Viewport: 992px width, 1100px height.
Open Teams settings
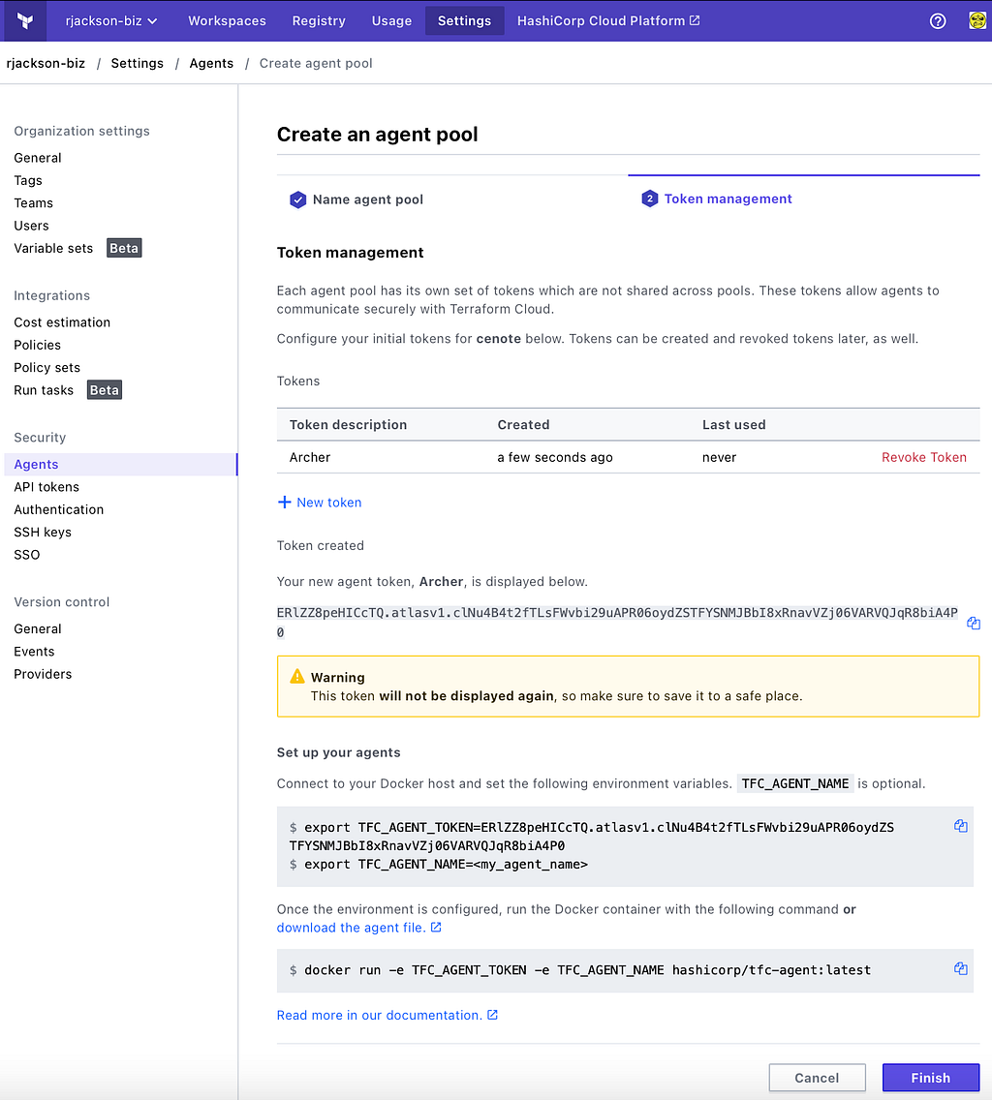tap(34, 202)
